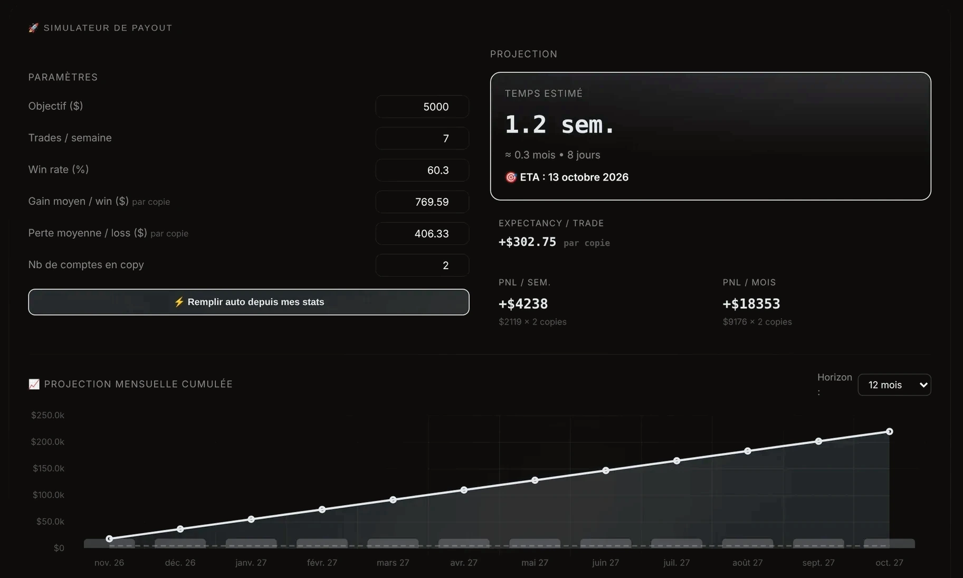Edit the Win rate (%) field
963x578 pixels.
tap(422, 170)
